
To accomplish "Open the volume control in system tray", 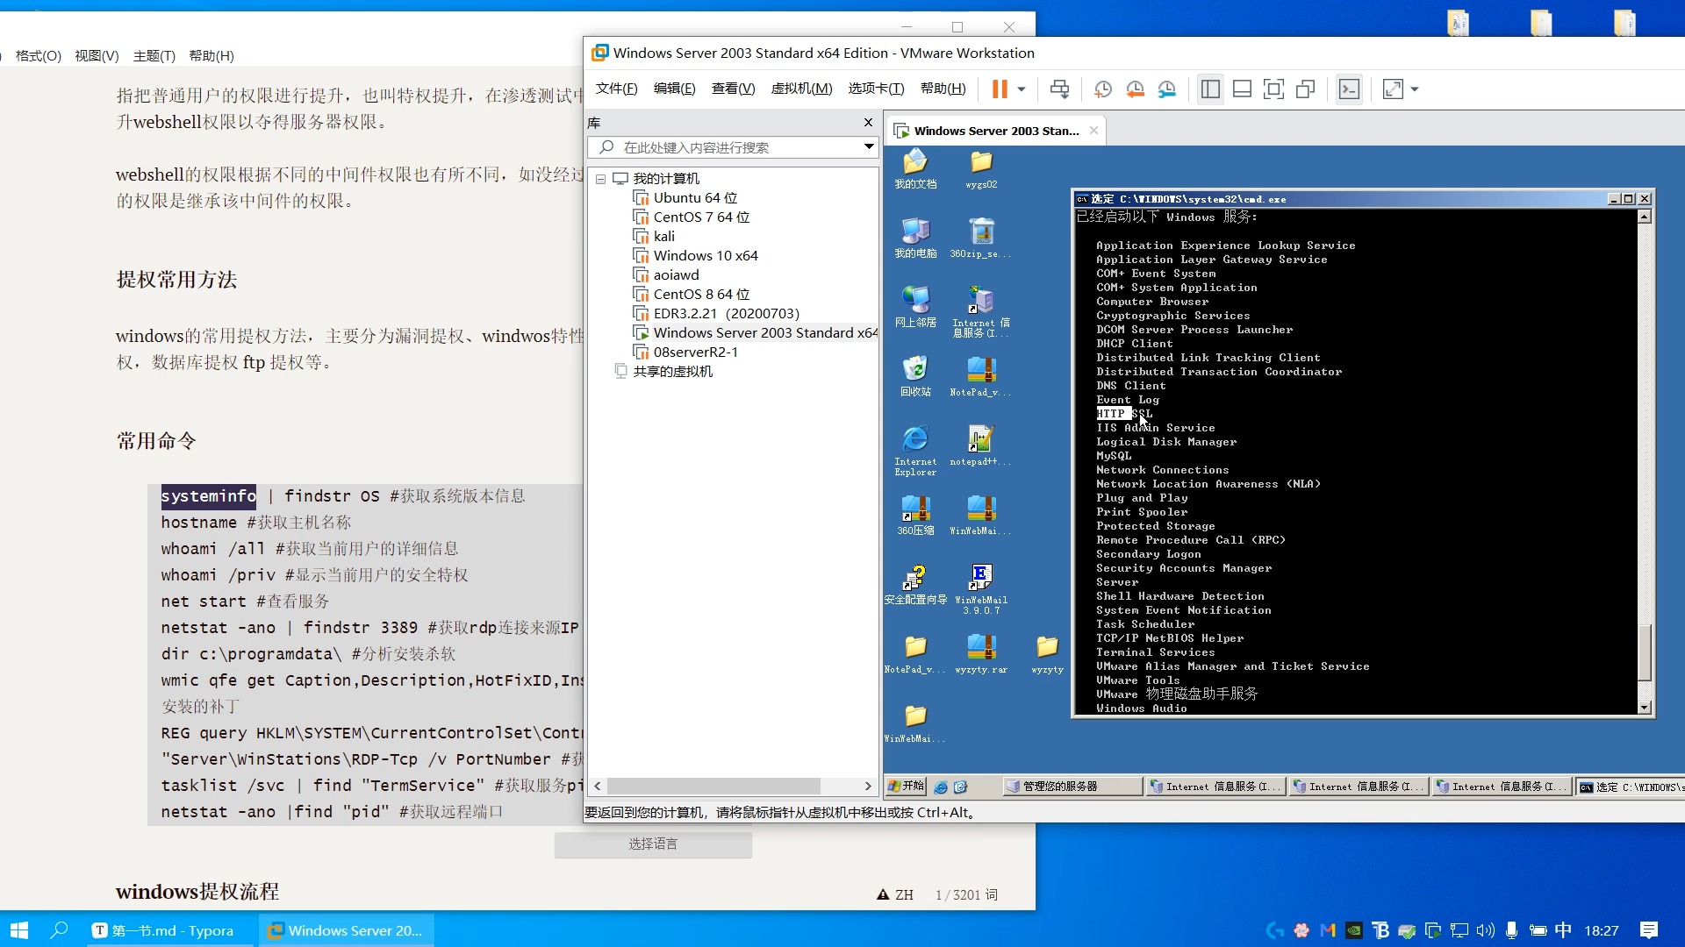I will click(x=1485, y=930).
